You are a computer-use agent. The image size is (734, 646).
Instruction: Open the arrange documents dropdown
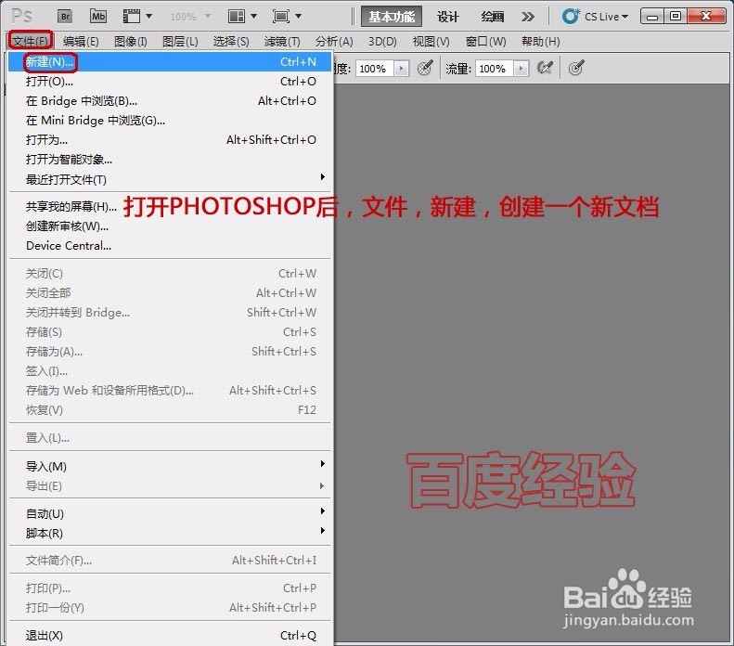[x=242, y=17]
